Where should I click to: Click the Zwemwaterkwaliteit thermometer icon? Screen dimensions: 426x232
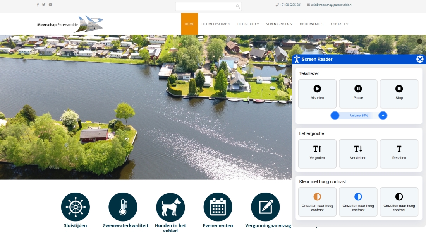pos(123,207)
